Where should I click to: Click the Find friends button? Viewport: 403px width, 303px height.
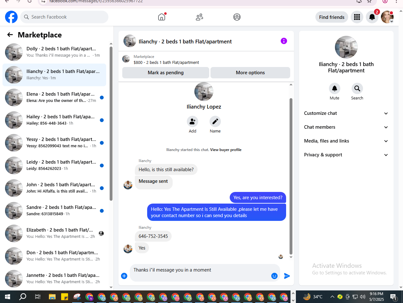[x=332, y=17]
